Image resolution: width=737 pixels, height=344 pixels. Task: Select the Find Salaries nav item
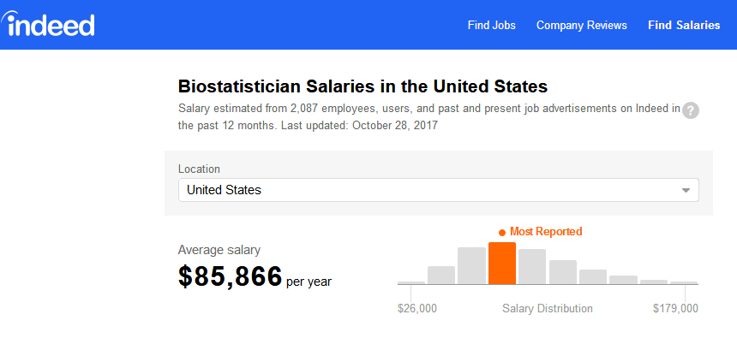coord(684,25)
